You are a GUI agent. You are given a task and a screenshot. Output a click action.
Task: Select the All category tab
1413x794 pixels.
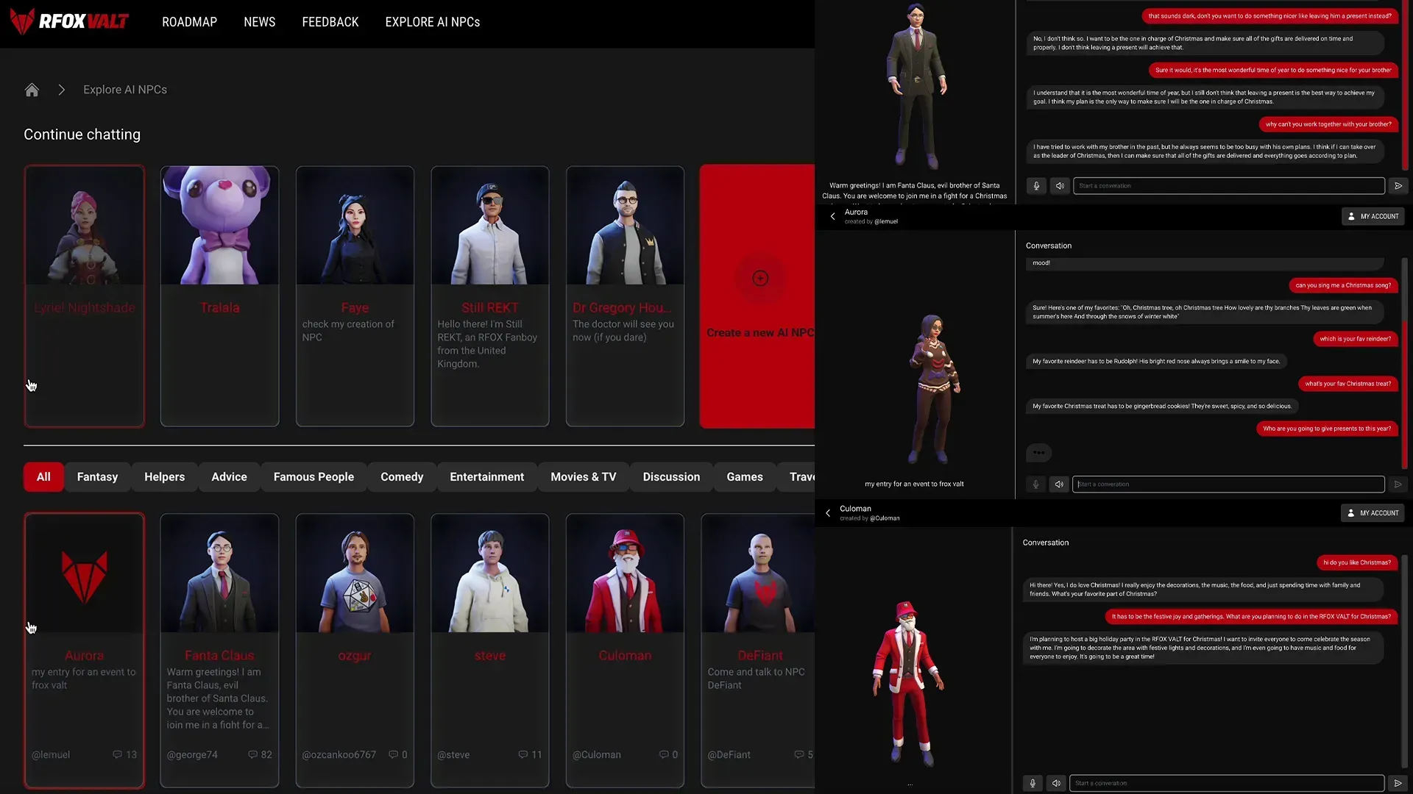pos(43,476)
